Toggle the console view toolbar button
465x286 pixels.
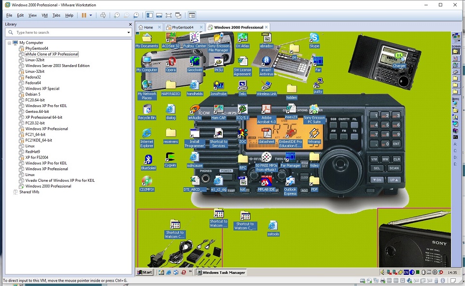192,15
